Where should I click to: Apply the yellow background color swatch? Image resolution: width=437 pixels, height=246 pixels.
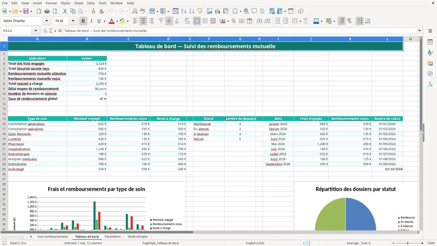tap(123, 21)
